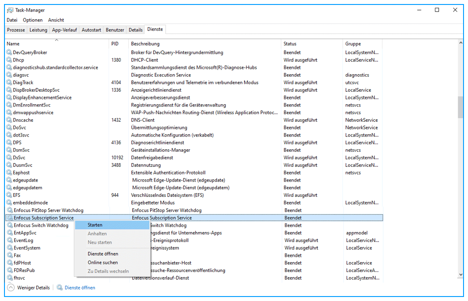
Task: Click the gear icon for fhsvc service
Action: coord(10,278)
